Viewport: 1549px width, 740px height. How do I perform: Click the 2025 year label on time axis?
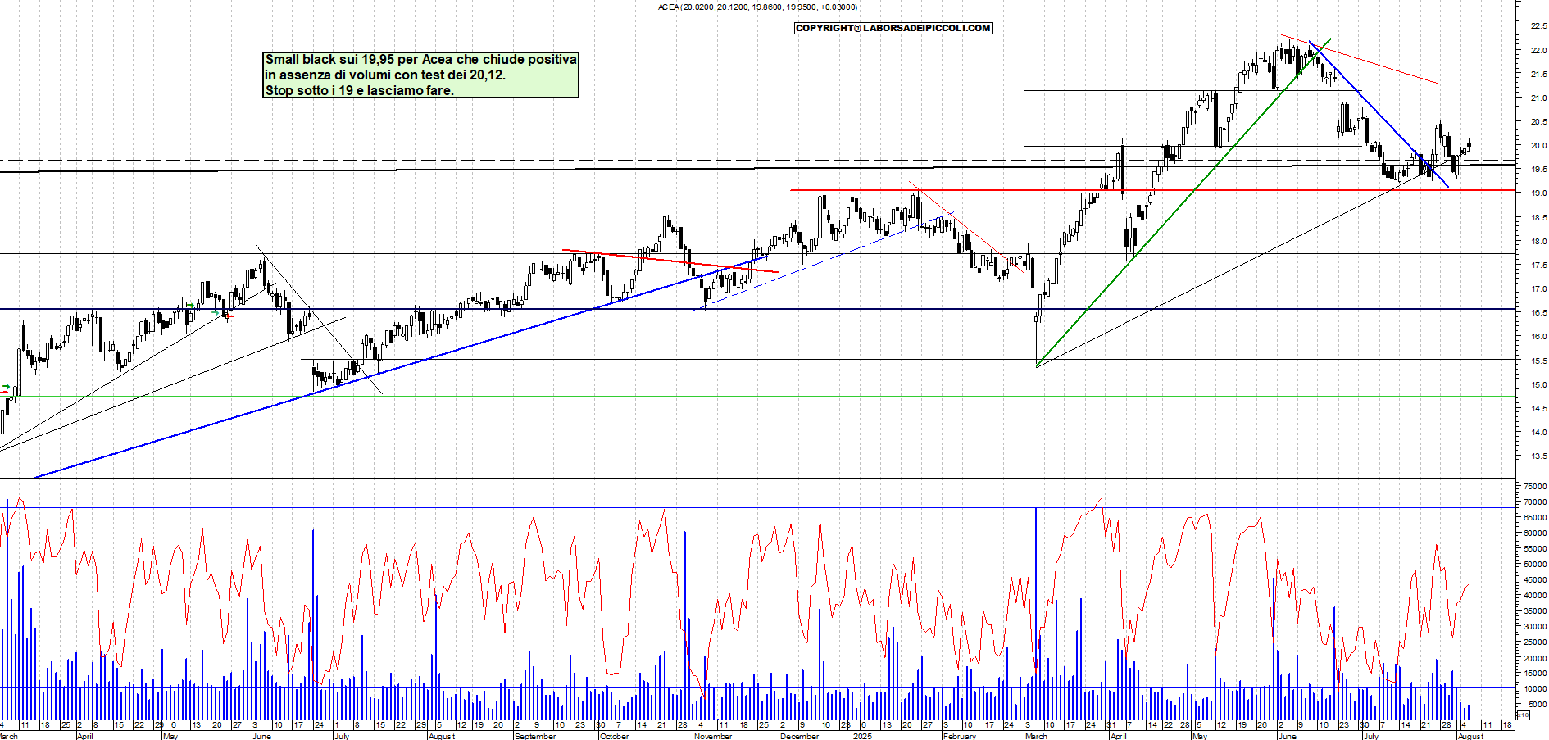click(862, 736)
